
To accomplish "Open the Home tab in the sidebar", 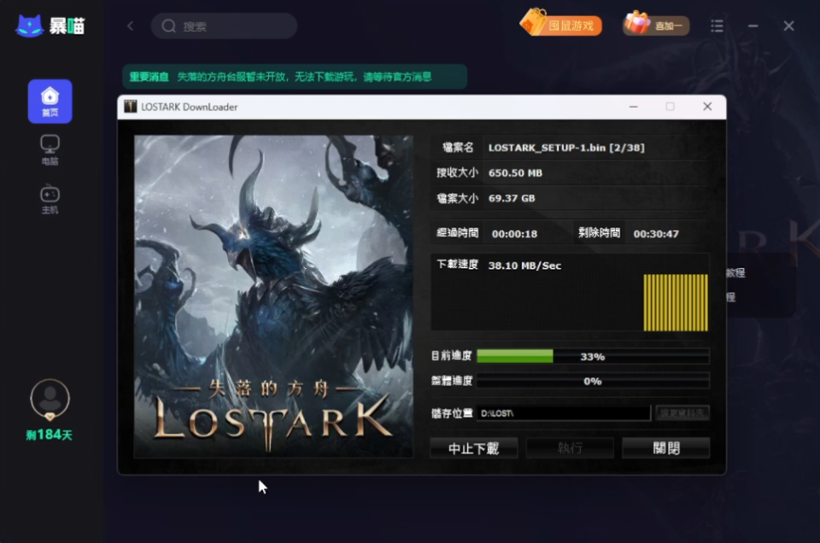I will tap(50, 102).
